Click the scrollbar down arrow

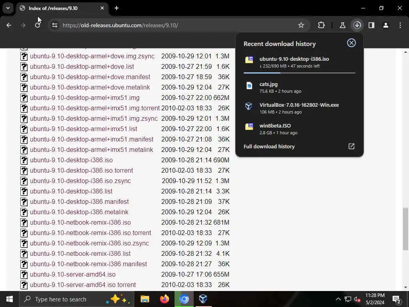pos(405,288)
